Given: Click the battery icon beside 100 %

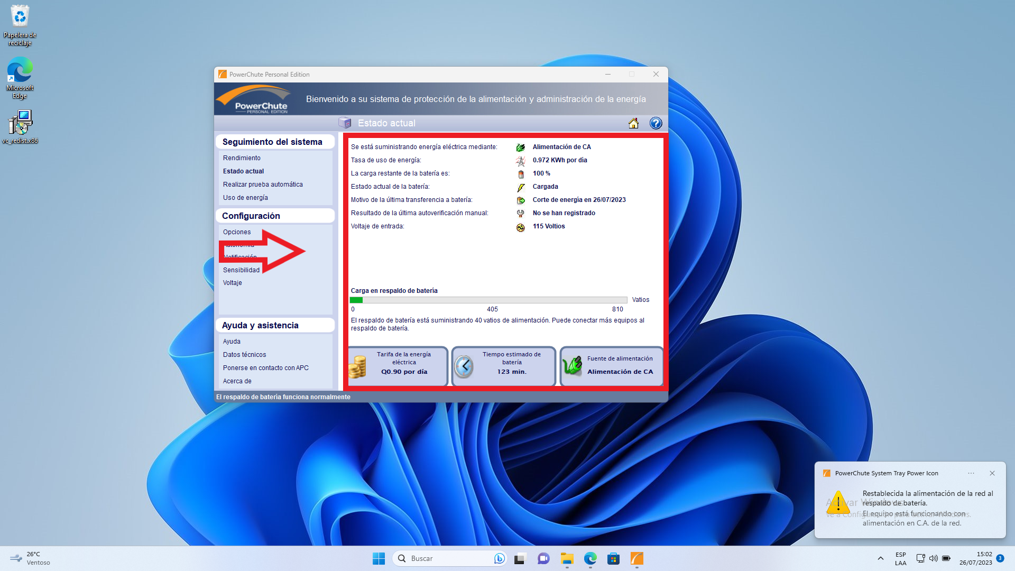Looking at the screenshot, I should point(521,174).
